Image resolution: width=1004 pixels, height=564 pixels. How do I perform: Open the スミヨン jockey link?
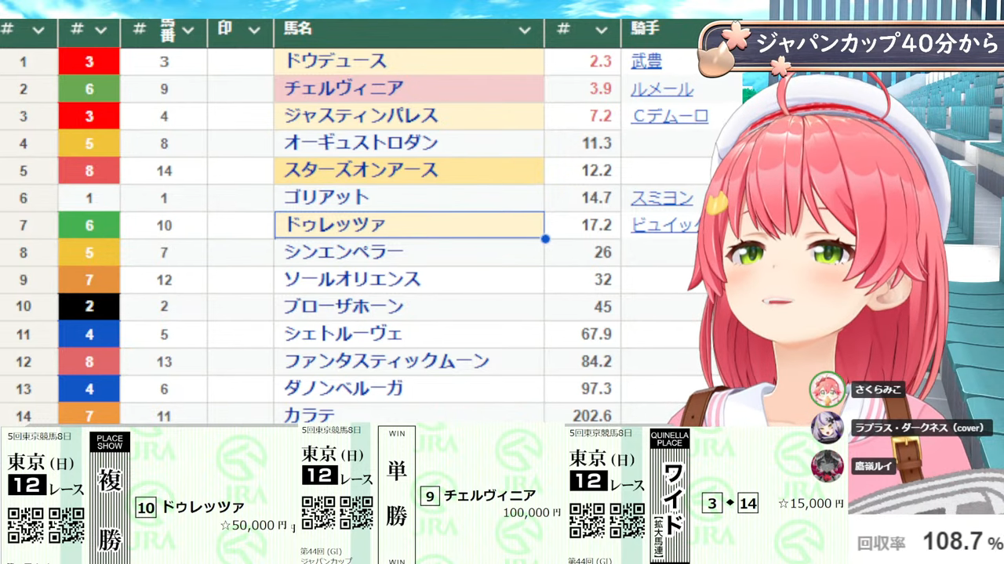click(x=662, y=197)
